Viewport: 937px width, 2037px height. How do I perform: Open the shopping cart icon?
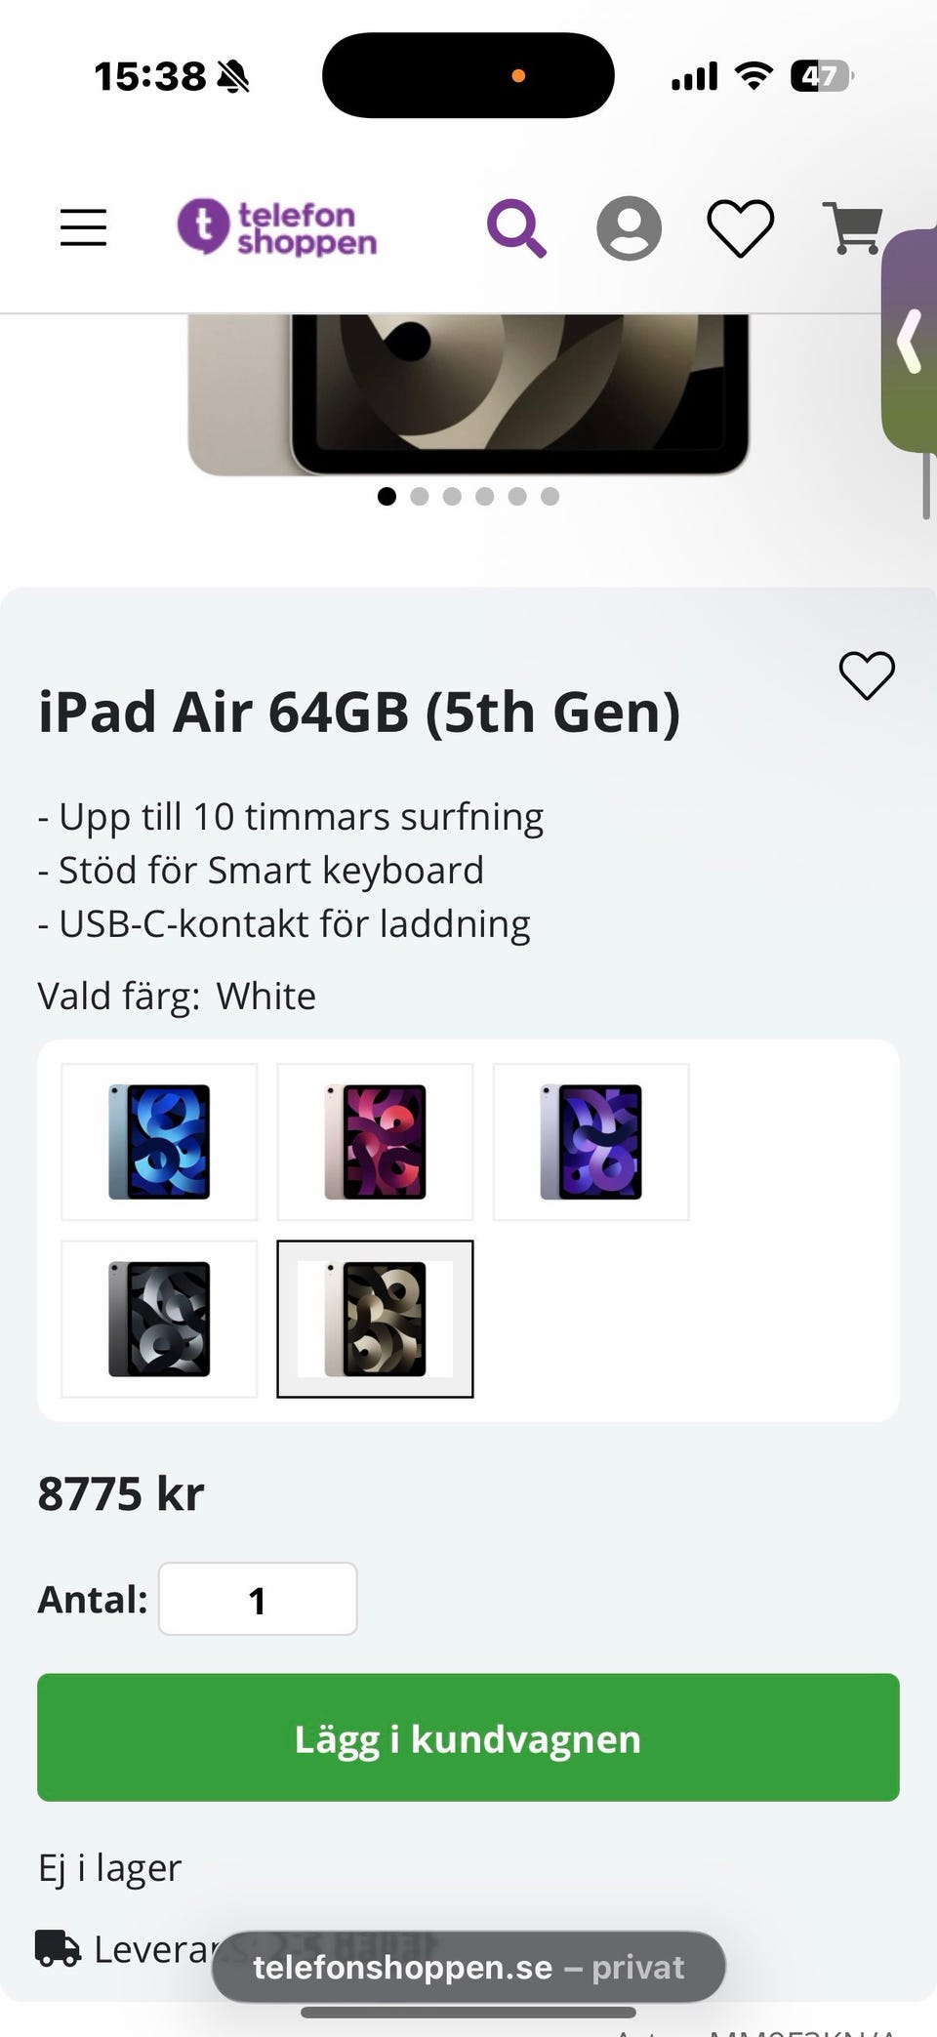[852, 227]
